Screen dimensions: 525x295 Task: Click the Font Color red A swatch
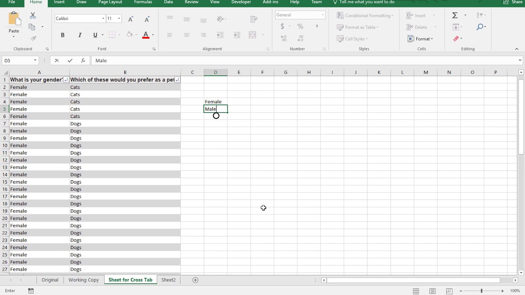pyautogui.click(x=146, y=35)
